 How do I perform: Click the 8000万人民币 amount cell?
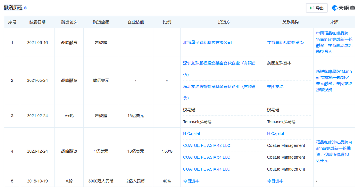101,181
